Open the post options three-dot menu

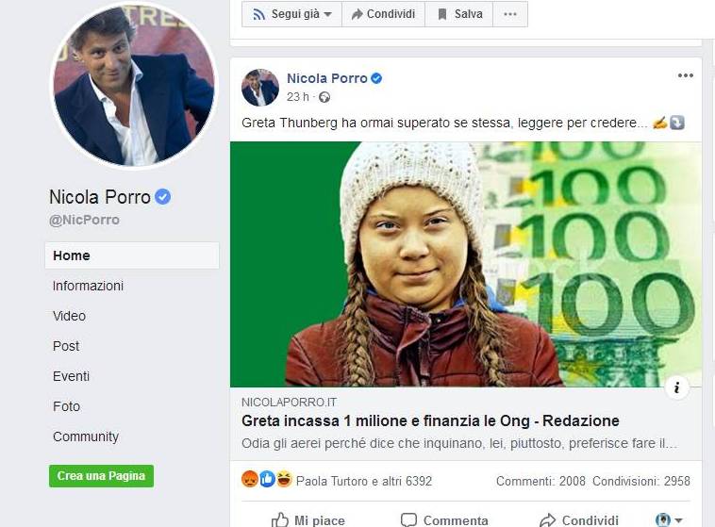point(686,76)
